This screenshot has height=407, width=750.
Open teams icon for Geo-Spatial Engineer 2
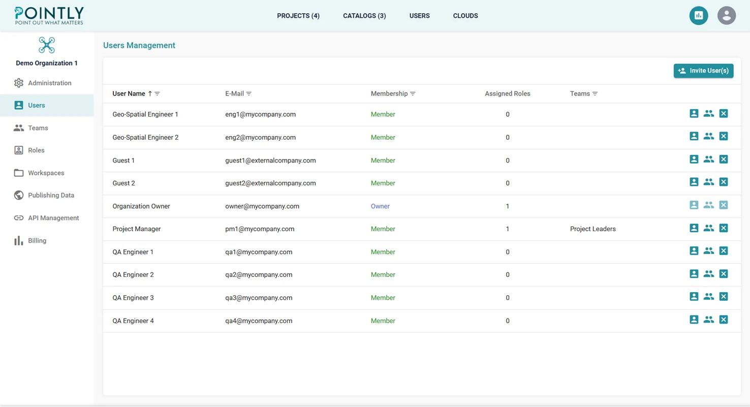click(708, 136)
